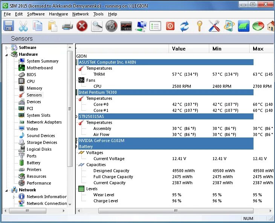
Task: Click the Print toolbar icon
Action: 67,26
